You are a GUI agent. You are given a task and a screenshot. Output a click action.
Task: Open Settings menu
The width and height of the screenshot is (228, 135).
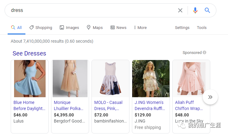click(182, 27)
